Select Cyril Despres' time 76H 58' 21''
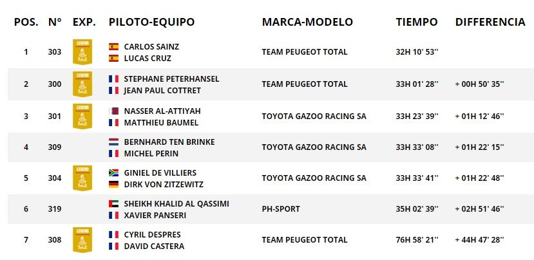This screenshot has height=260, width=534. coord(417,240)
